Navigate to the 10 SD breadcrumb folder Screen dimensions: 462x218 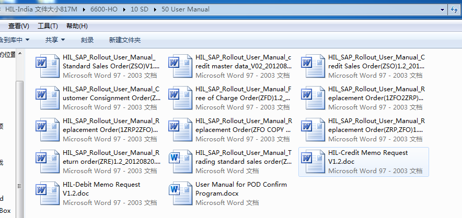click(x=140, y=9)
